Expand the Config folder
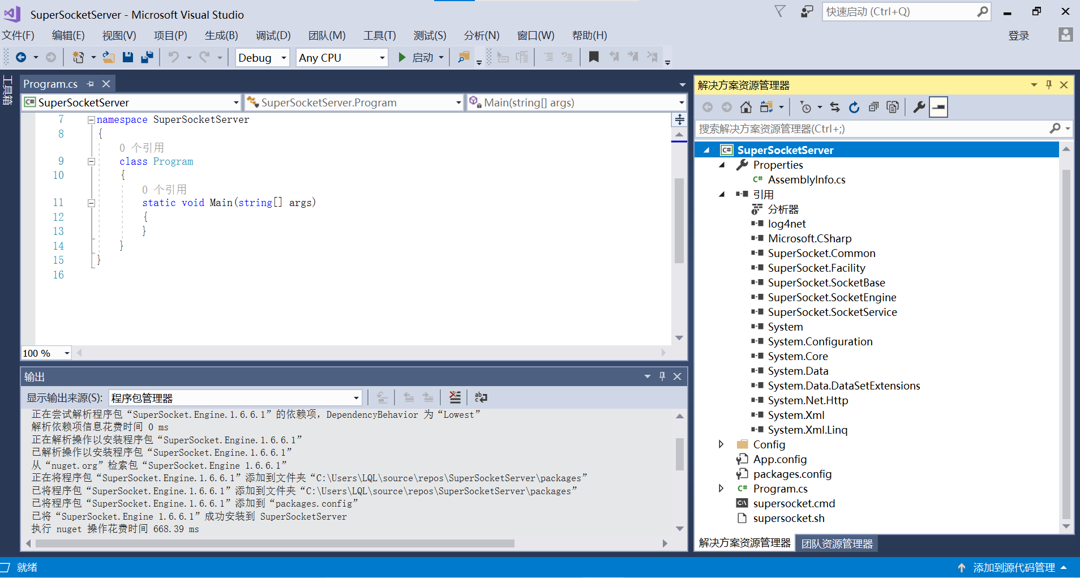Viewport: 1080px width, 578px height. [x=721, y=444]
